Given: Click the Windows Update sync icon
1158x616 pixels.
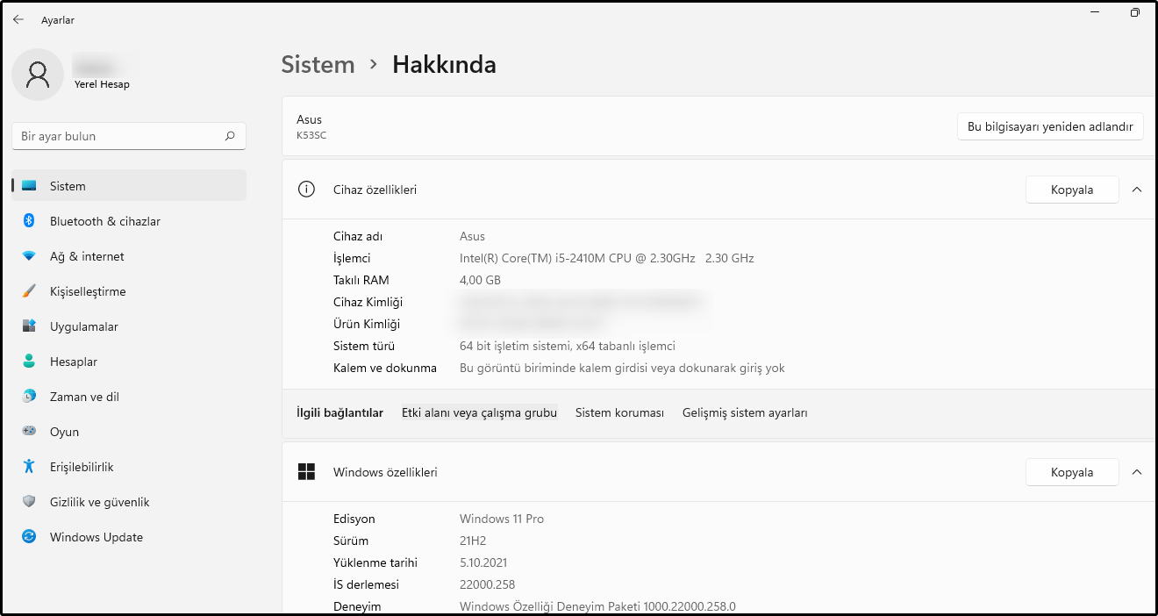Looking at the screenshot, I should click(29, 537).
